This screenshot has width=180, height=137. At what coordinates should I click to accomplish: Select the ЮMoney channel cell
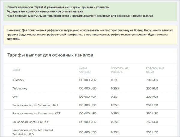click(x=18, y=80)
